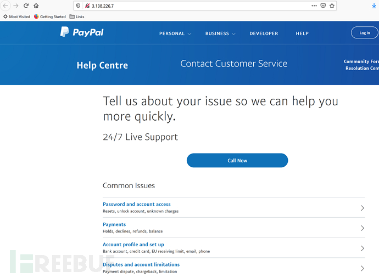The width and height of the screenshot is (379, 277).
Task: Expand the PERSONAL dropdown menu
Action: coord(175,33)
